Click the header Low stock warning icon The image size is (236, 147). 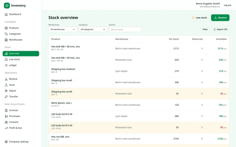pos(193,18)
